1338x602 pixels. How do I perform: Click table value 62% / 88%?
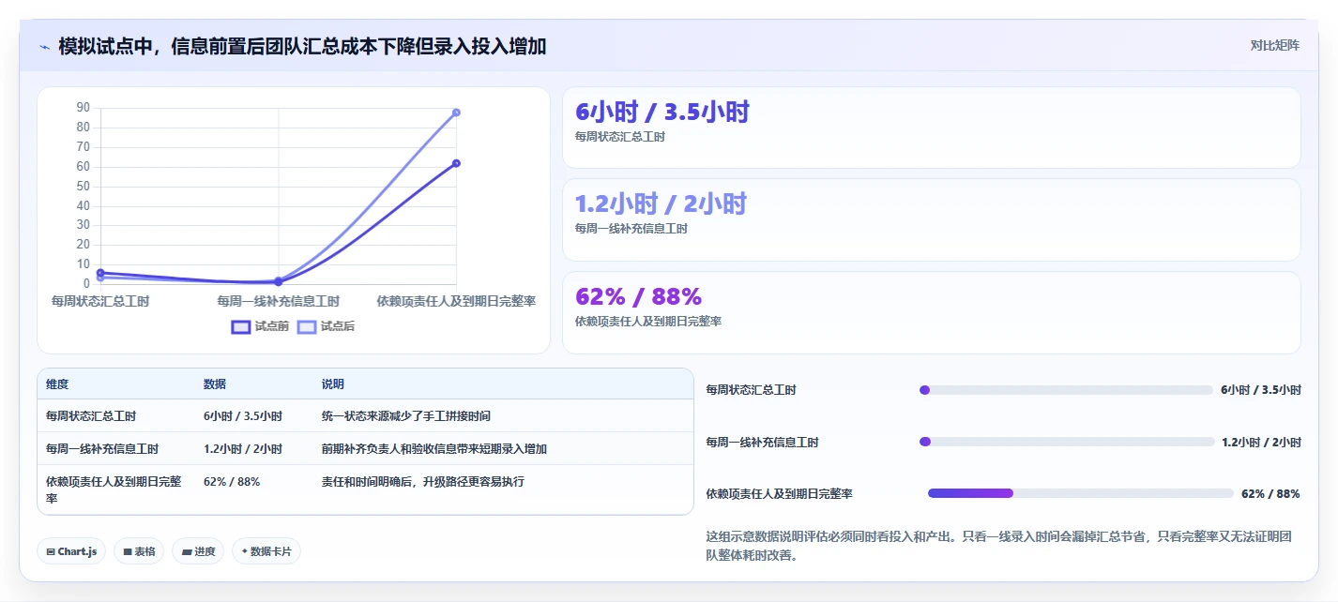[232, 481]
